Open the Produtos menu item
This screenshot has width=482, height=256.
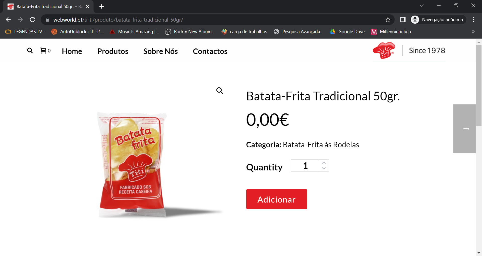(113, 51)
